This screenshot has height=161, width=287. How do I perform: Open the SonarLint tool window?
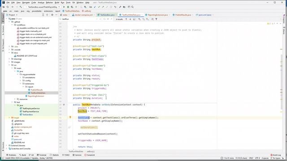[90, 155]
